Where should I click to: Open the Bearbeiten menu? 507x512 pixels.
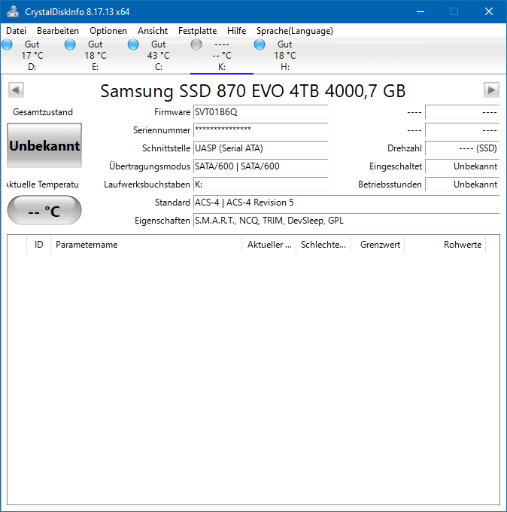(x=58, y=31)
